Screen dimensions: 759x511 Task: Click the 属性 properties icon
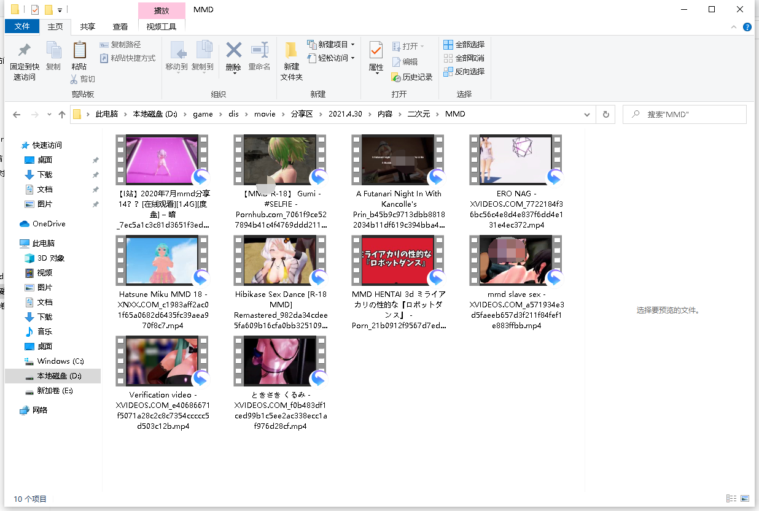tap(376, 50)
